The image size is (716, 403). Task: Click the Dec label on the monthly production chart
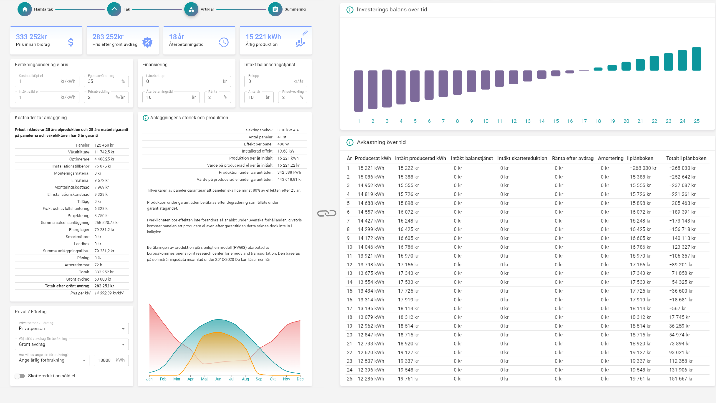[300, 379]
